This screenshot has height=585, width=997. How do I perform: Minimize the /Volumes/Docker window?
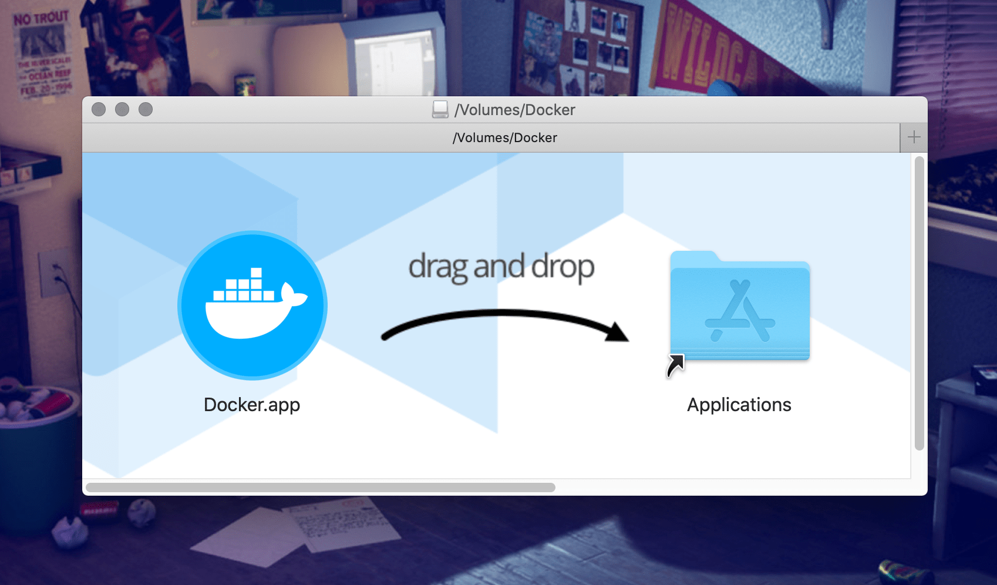pyautogui.click(x=122, y=109)
